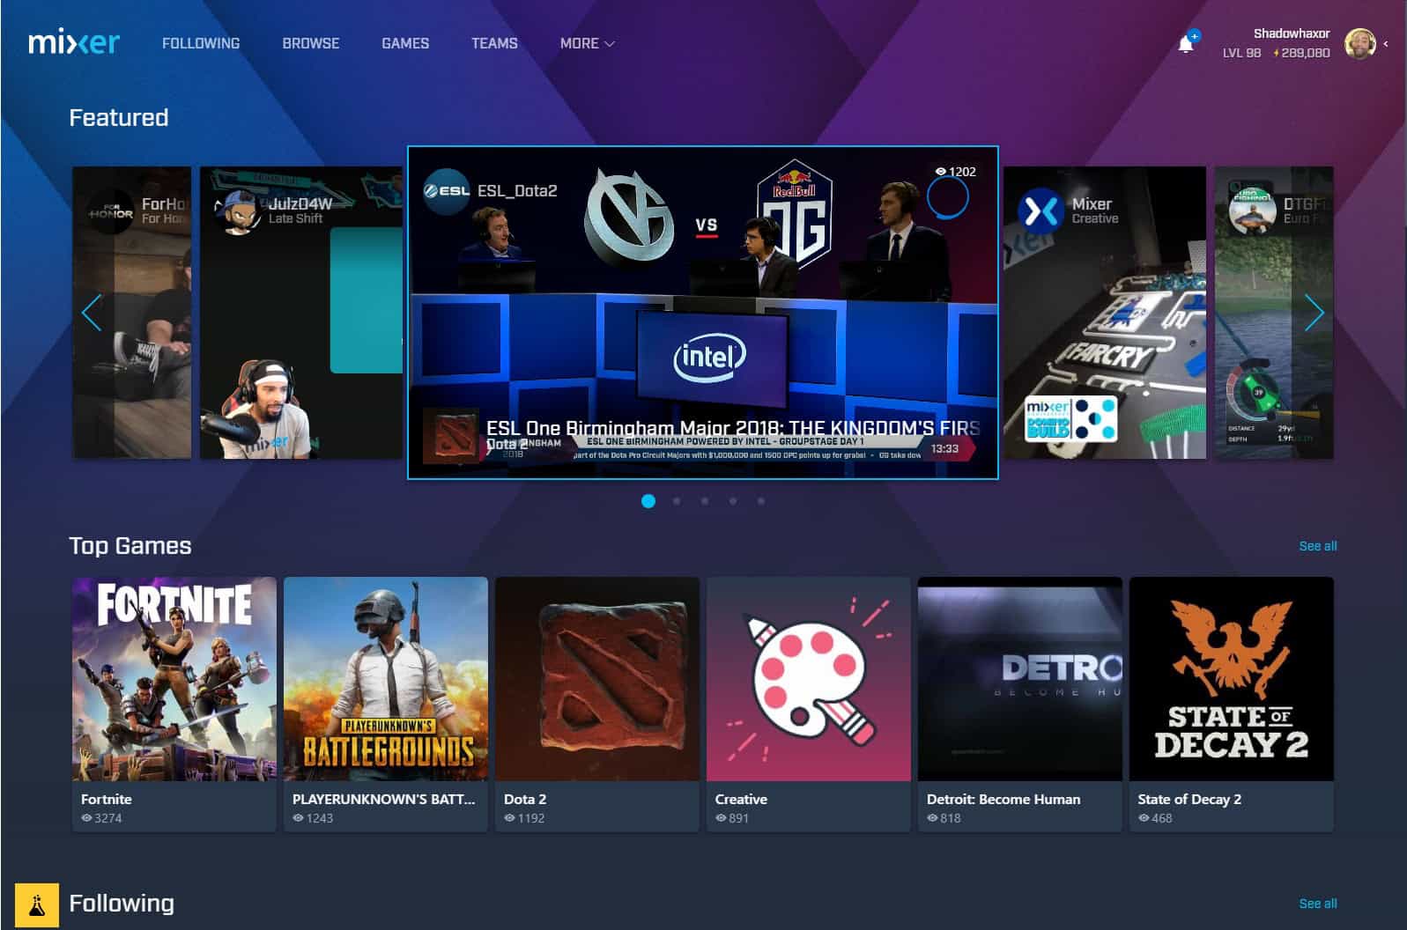Select the first carousel dot
Viewport: 1407px width, 930px height.
(x=648, y=501)
